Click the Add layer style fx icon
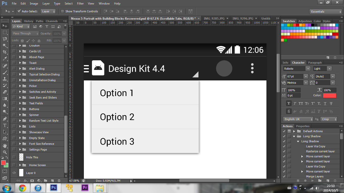The image size is (344, 193). [25, 180]
